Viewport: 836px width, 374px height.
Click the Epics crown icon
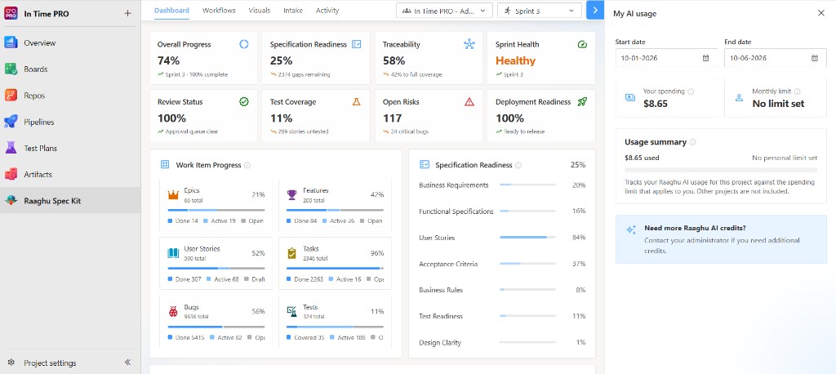[x=173, y=194]
